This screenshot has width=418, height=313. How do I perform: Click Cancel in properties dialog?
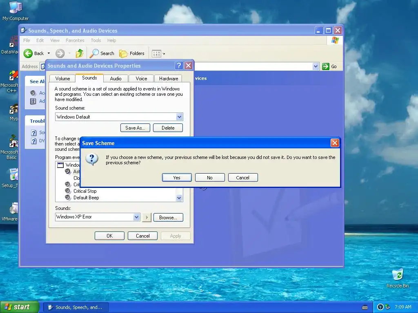142,236
